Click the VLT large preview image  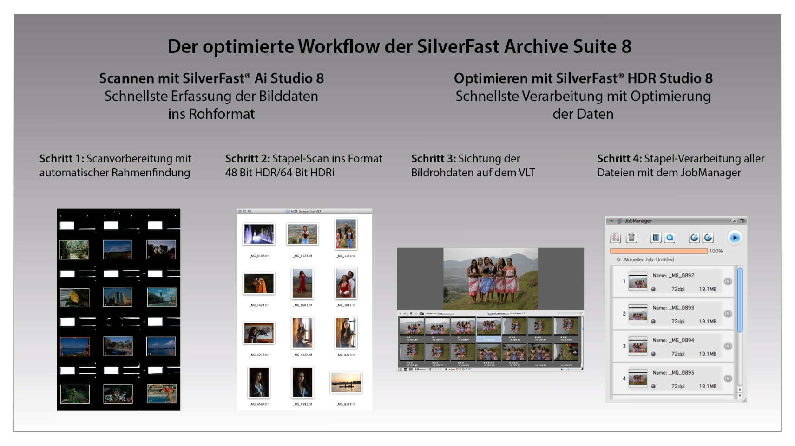pos(491,279)
